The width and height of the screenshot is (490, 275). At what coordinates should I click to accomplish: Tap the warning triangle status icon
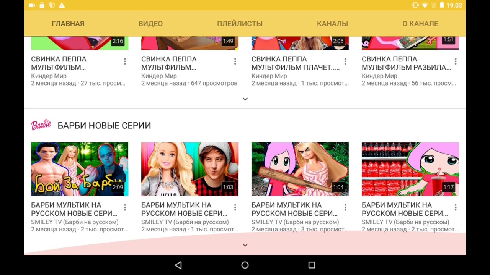[62, 5]
